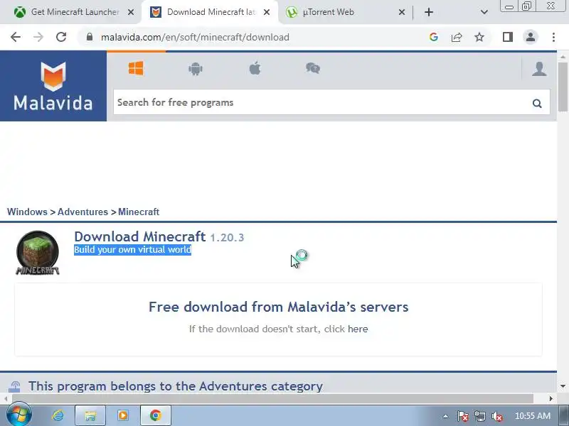The height and width of the screenshot is (426, 569).
Task: Click the 'here' download link
Action: (x=358, y=329)
